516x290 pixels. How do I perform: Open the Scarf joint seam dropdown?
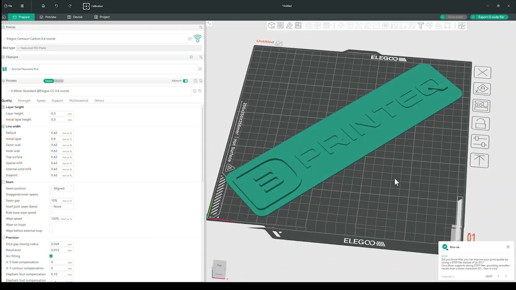61,207
